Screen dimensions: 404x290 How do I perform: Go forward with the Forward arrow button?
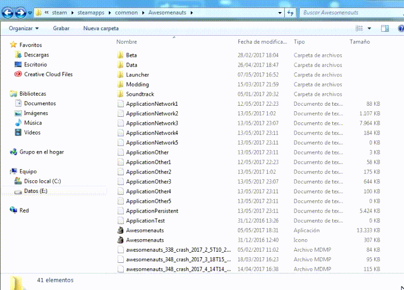point(20,13)
